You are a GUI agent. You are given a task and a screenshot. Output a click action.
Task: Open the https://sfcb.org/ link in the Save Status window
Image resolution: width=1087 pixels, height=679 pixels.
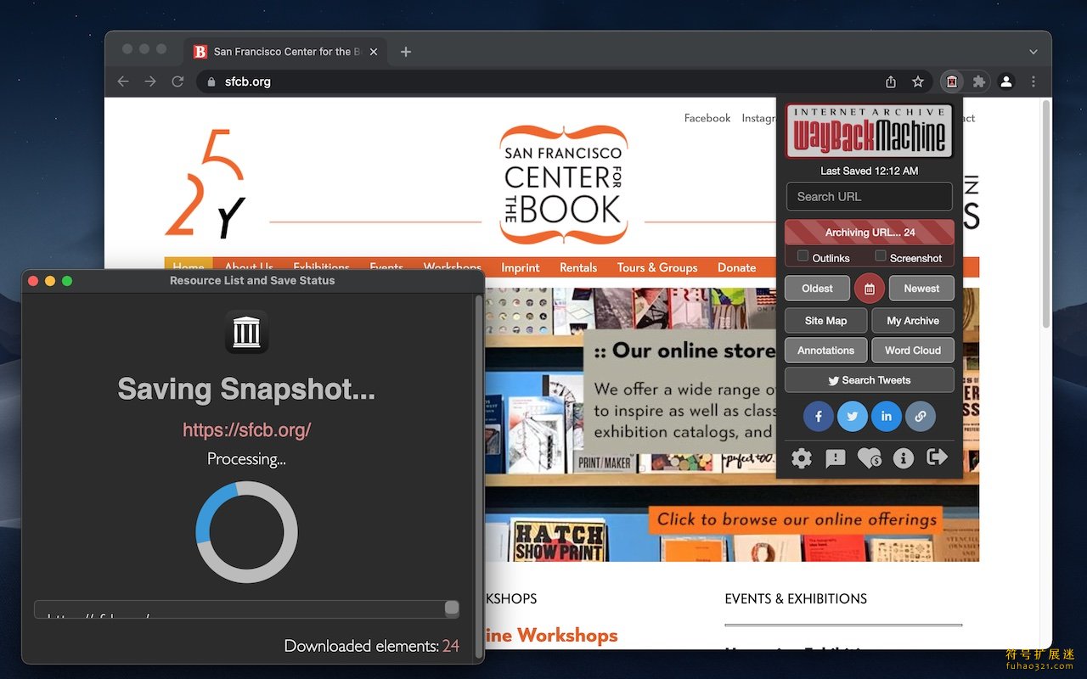pos(246,429)
